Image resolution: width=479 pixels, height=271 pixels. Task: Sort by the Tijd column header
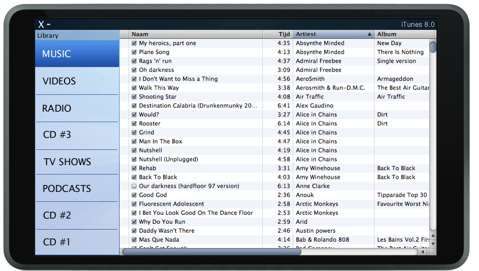coord(278,34)
